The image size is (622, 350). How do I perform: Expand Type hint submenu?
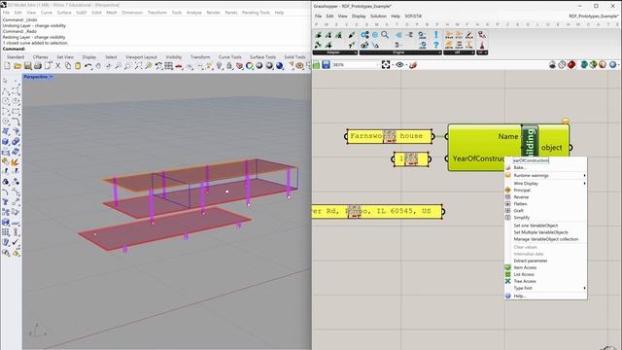pyautogui.click(x=546, y=288)
